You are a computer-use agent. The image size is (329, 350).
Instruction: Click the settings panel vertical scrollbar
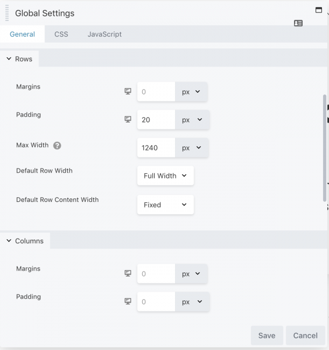pyautogui.click(x=324, y=148)
